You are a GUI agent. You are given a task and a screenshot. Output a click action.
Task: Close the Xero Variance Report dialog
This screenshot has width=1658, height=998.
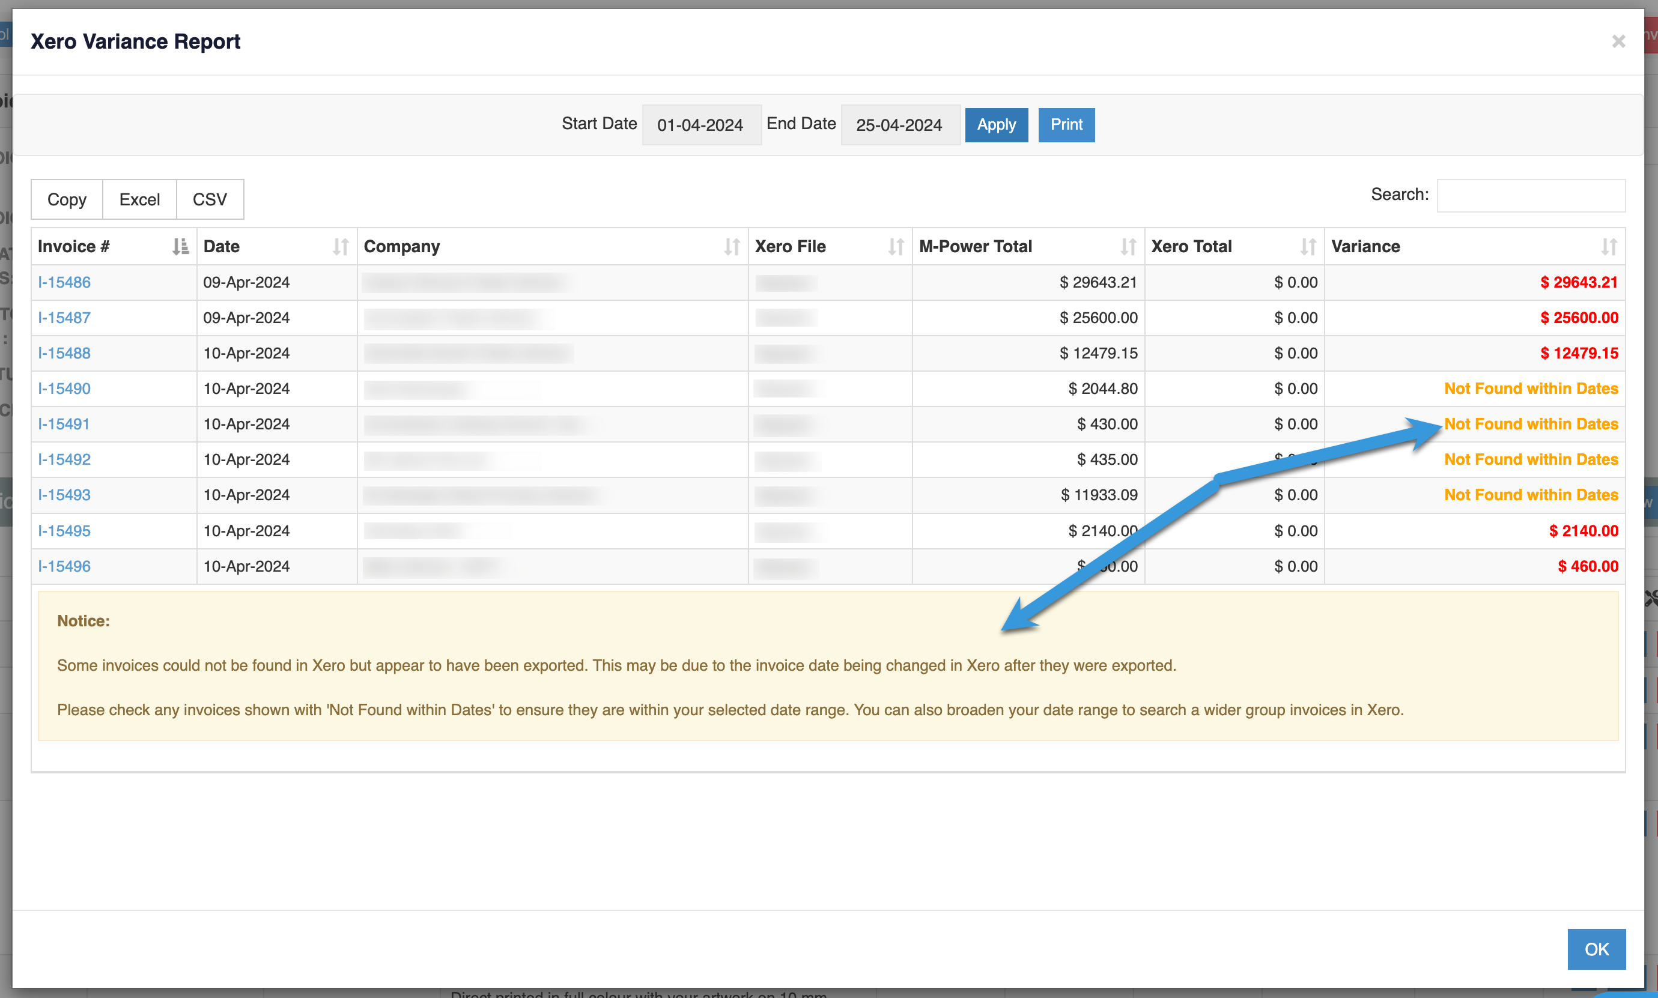[1618, 41]
